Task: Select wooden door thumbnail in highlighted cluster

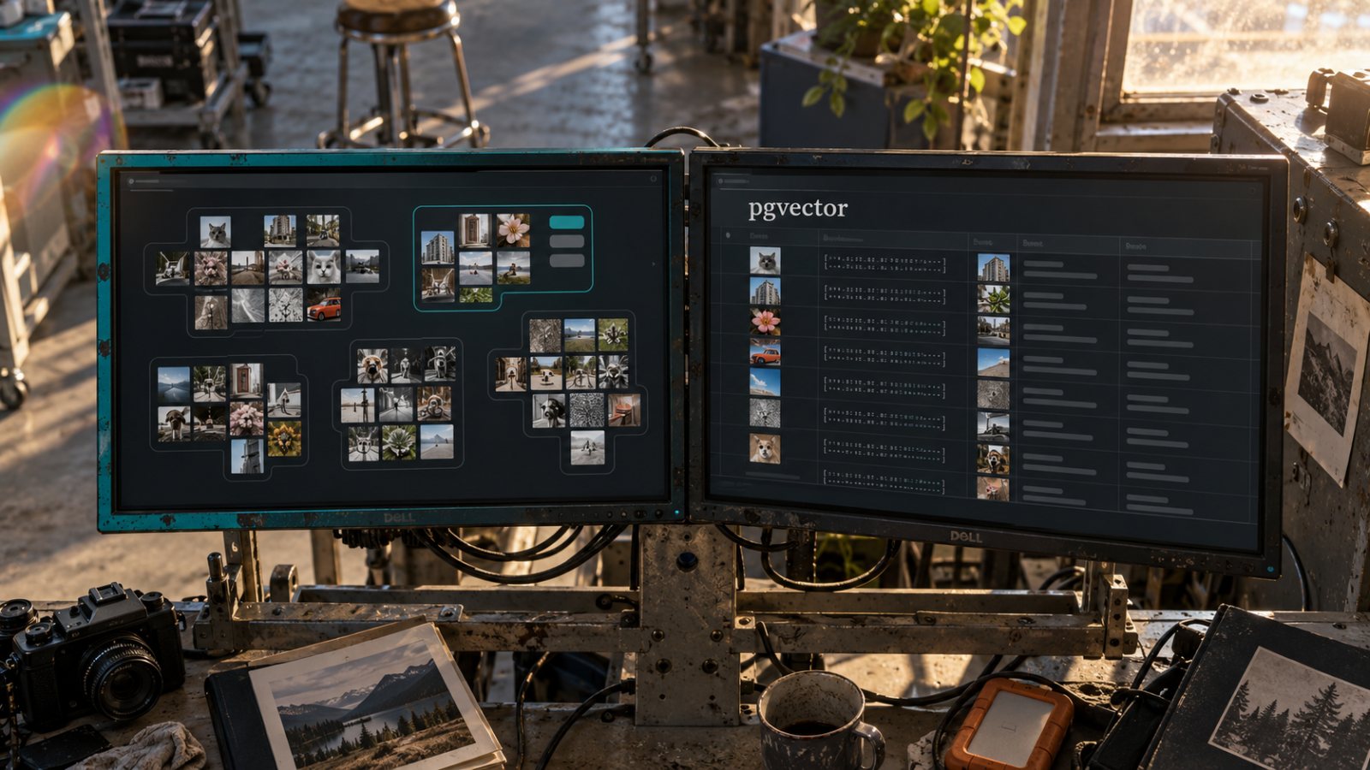Action: 474,231
